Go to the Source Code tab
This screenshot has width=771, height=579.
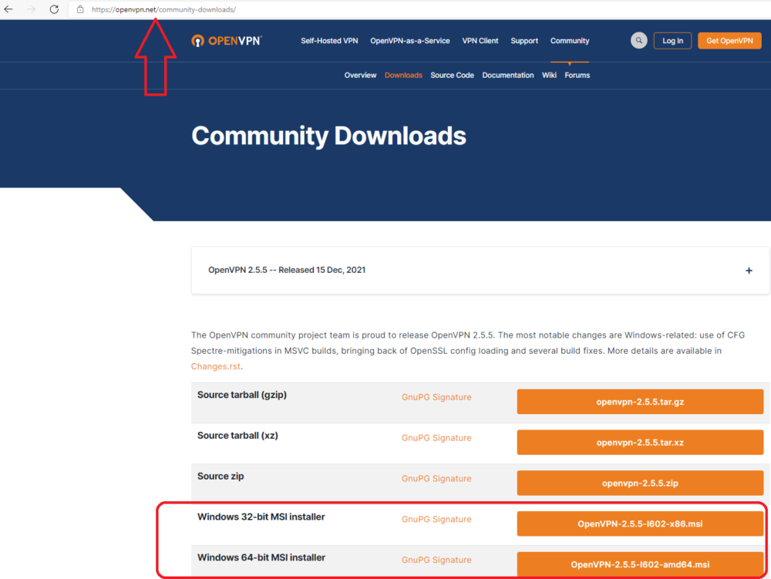click(452, 76)
